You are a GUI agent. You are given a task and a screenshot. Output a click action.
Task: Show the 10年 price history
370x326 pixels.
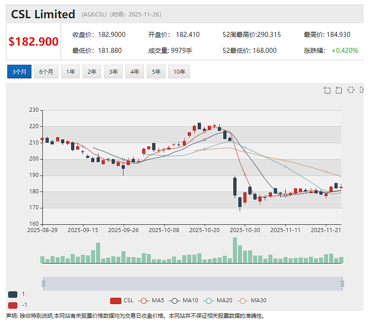coord(179,72)
